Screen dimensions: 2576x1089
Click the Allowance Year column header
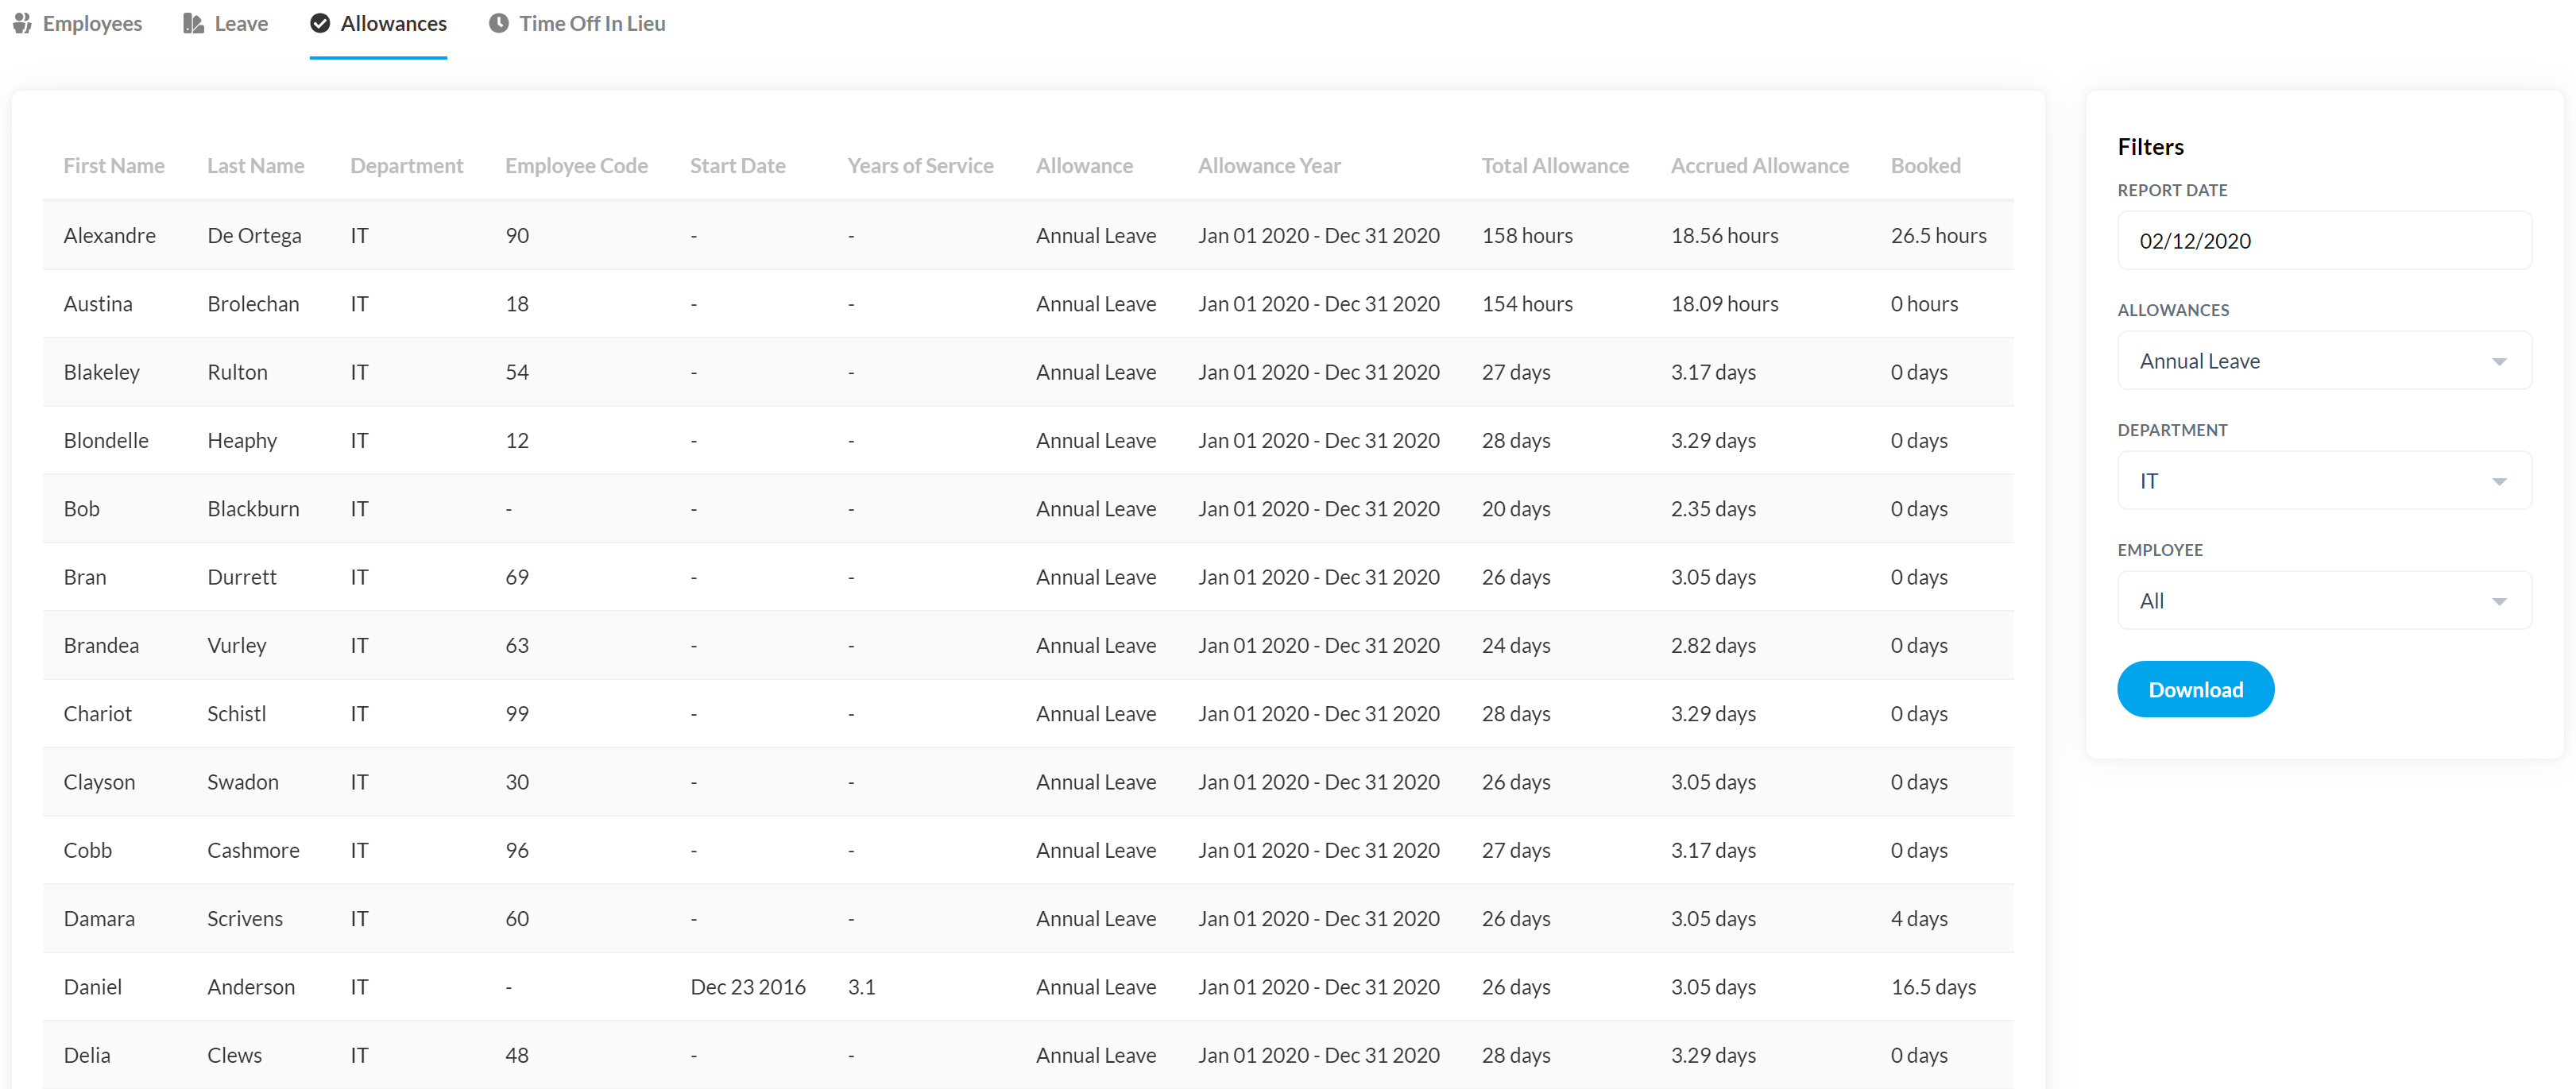[1270, 166]
